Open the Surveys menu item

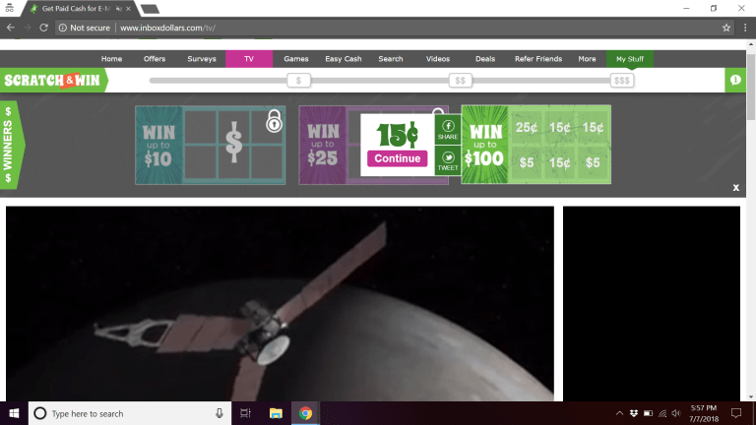[x=202, y=59]
